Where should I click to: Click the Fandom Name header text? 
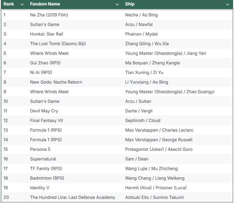tap(45, 4)
